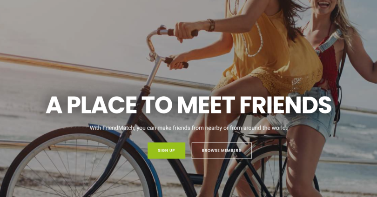Click the word PLACE in the headline
Screen dimensions: 377x197
click(x=102, y=105)
